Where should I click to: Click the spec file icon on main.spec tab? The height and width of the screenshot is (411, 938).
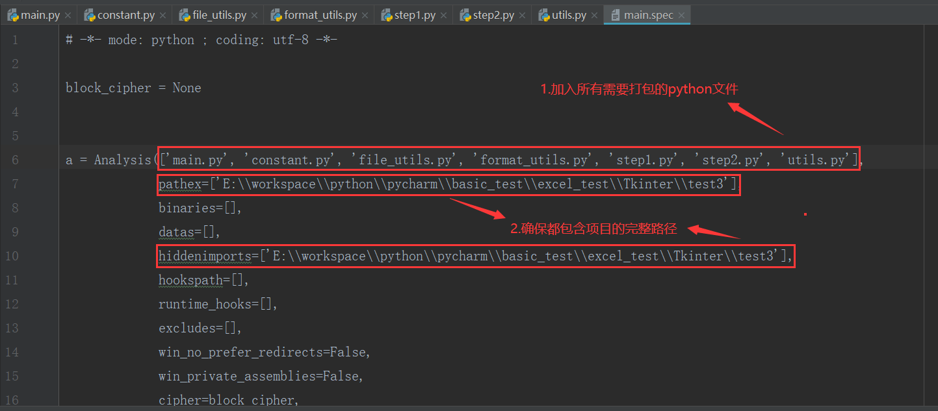(x=615, y=14)
